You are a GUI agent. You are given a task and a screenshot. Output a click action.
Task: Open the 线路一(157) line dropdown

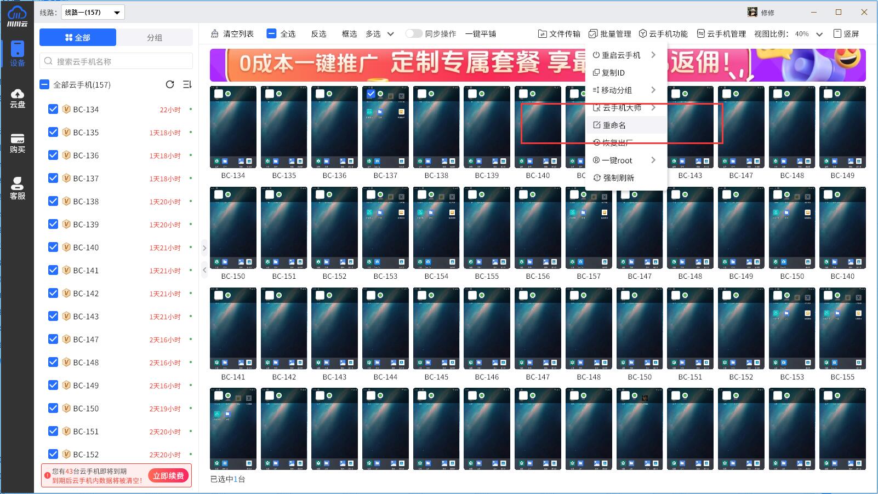point(93,12)
